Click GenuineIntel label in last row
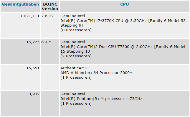This screenshot has width=190, height=117. (72, 94)
